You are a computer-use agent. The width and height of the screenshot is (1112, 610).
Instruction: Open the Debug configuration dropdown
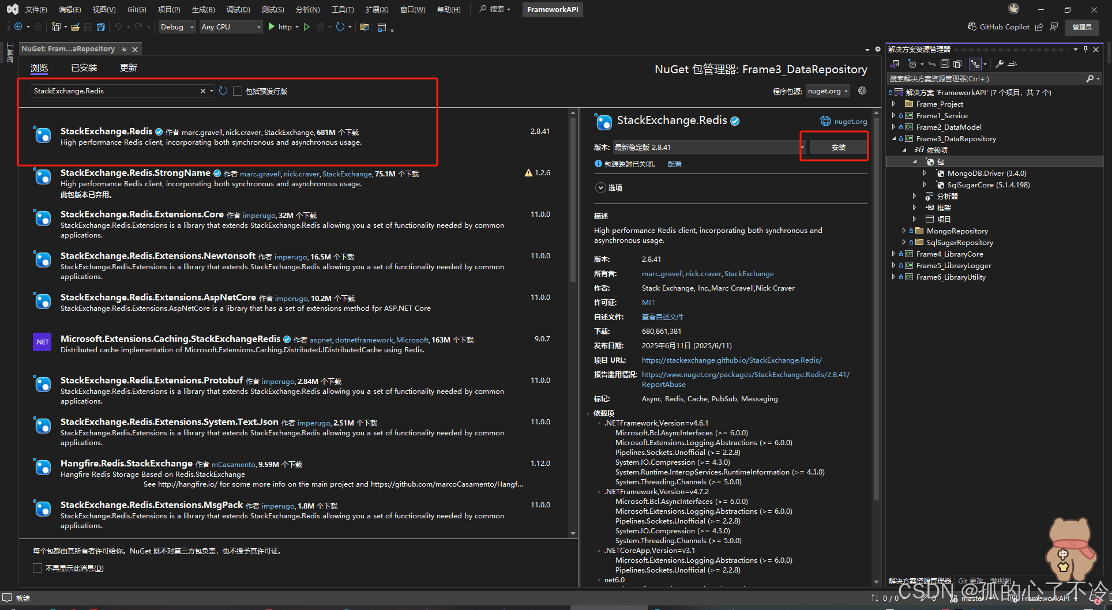coord(177,27)
